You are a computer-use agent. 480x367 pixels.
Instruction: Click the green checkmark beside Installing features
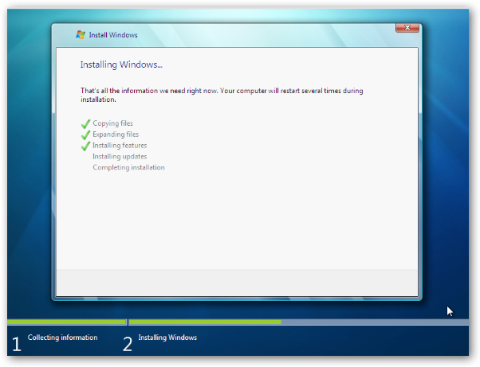pyautogui.click(x=86, y=146)
